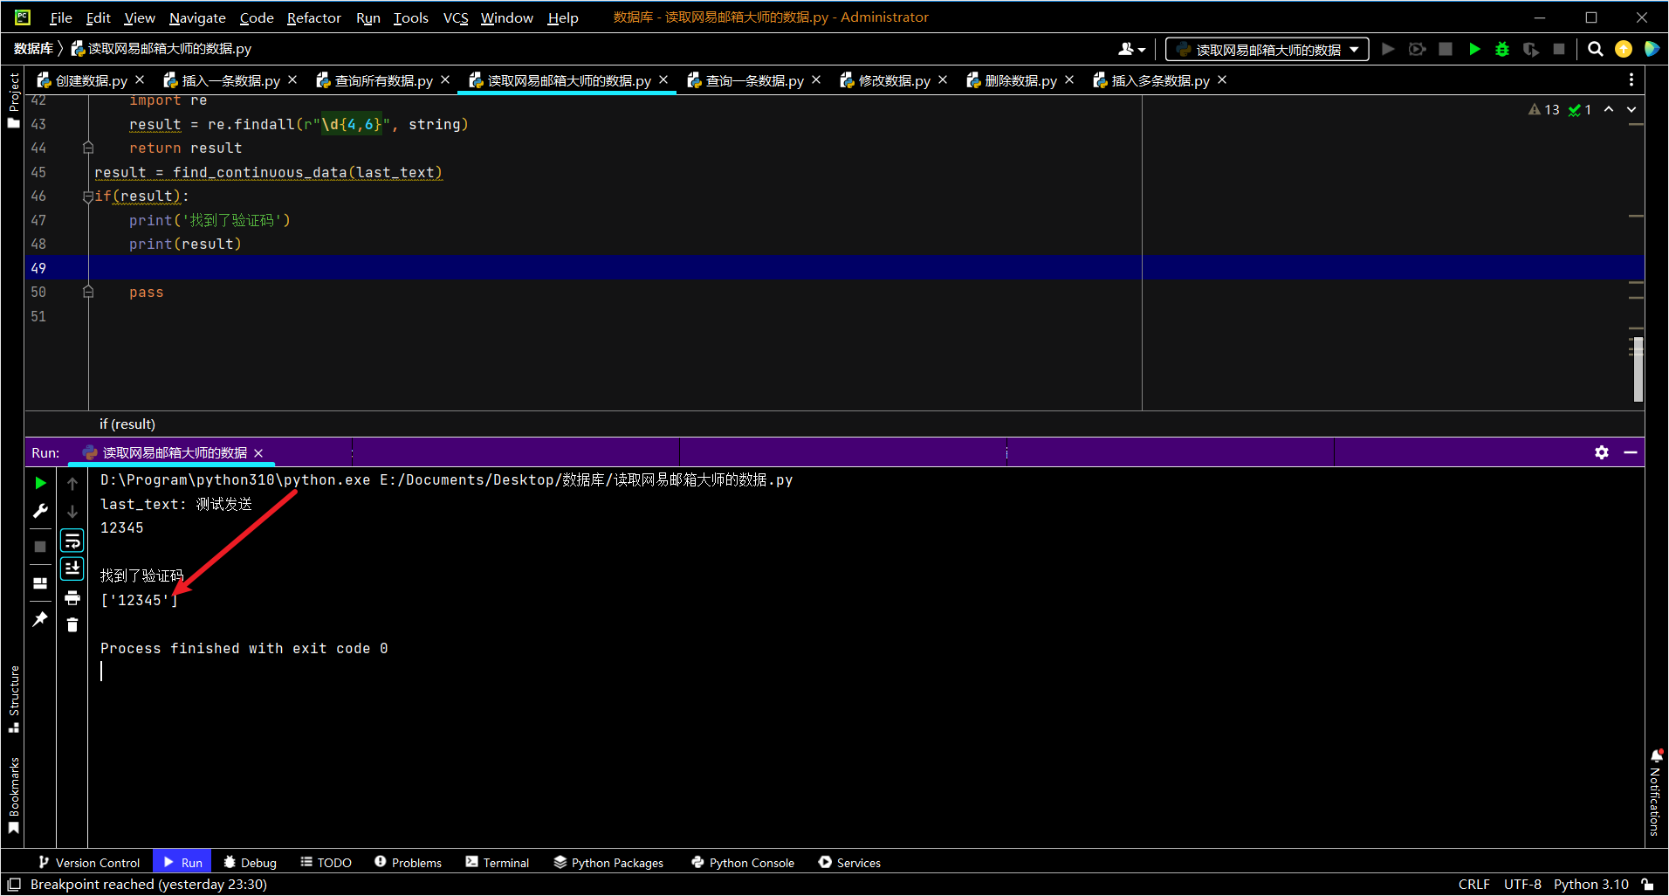
Task: Open the TODO tool window
Action: (x=326, y=863)
